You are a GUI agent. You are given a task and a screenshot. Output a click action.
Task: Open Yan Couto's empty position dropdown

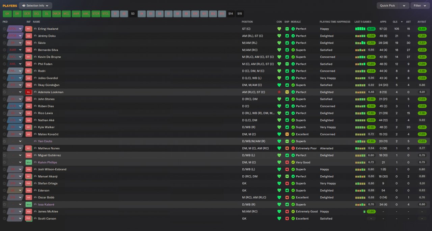[15, 141]
